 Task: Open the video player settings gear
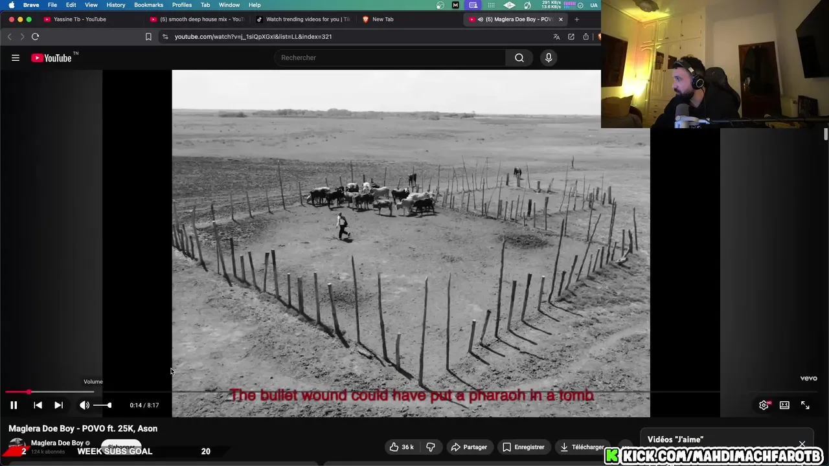(x=764, y=405)
